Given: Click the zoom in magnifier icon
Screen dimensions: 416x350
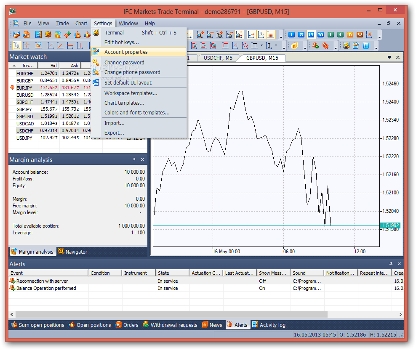Looking at the screenshot, I should click(x=200, y=34).
